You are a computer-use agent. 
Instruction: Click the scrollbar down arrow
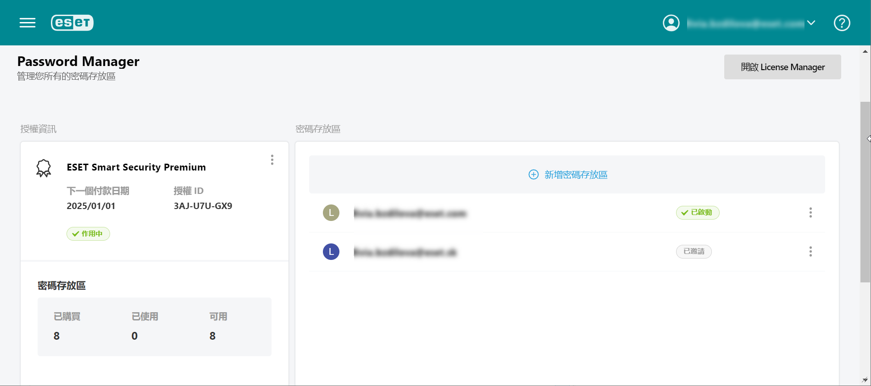pos(865,380)
